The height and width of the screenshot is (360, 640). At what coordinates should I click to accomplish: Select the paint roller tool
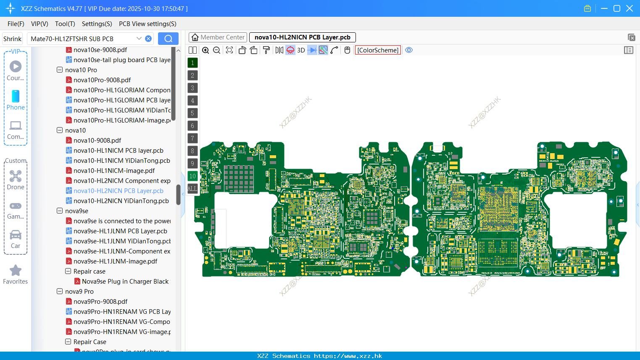(x=266, y=50)
